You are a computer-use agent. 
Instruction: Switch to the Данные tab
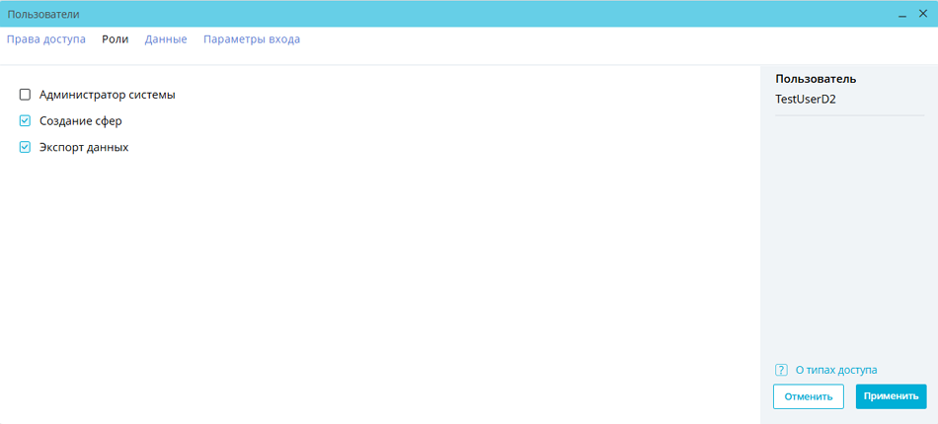tap(166, 39)
